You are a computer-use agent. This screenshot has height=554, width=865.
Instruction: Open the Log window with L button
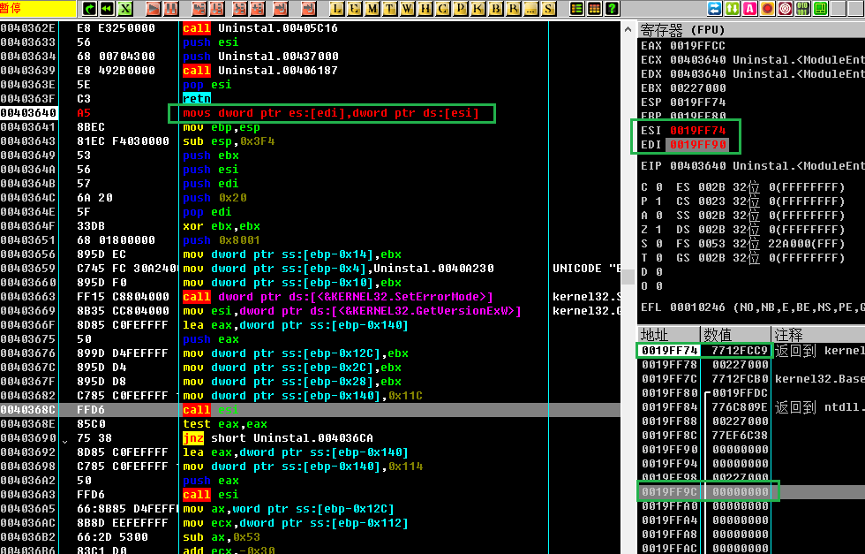(x=336, y=9)
